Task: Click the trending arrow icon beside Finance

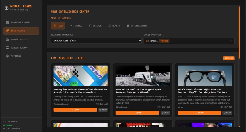Action: (x=71, y=26)
